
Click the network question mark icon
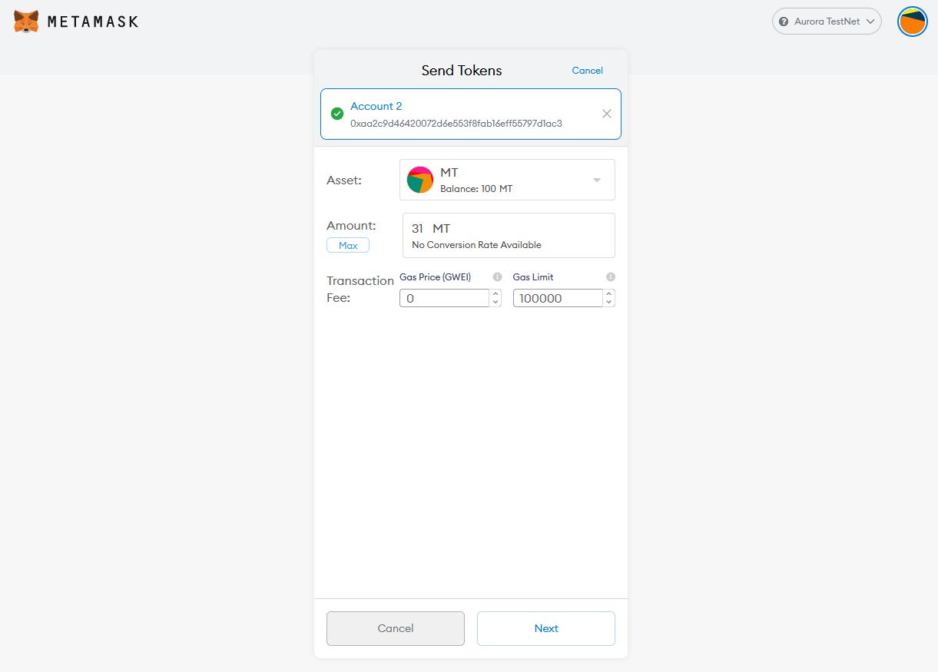point(784,22)
